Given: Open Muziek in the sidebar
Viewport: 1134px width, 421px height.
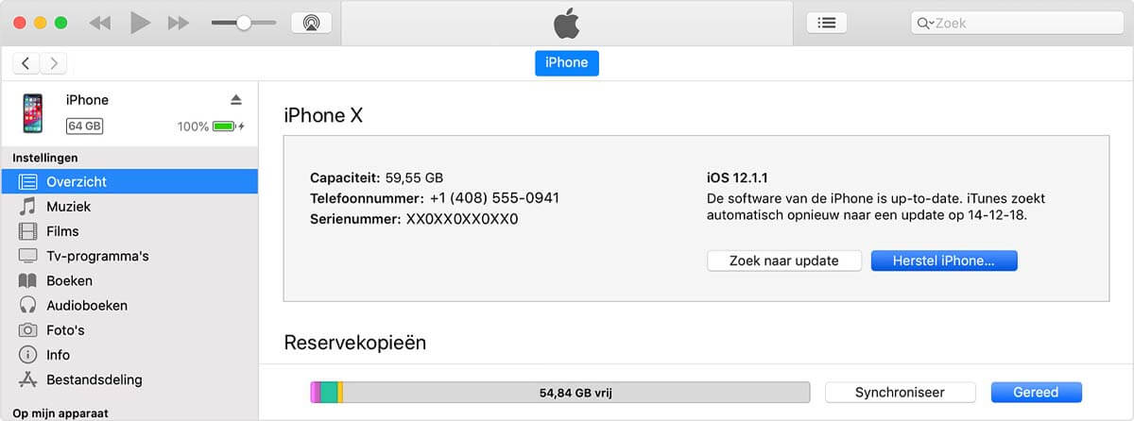Looking at the screenshot, I should (x=129, y=206).
